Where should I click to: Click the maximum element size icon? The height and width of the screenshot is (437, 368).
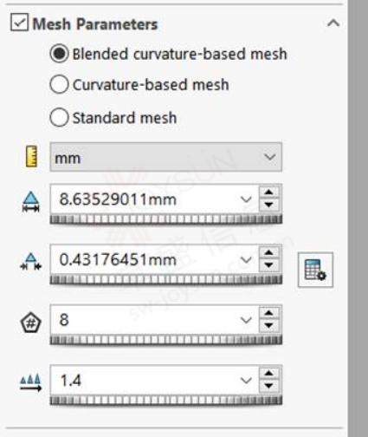click(31, 202)
